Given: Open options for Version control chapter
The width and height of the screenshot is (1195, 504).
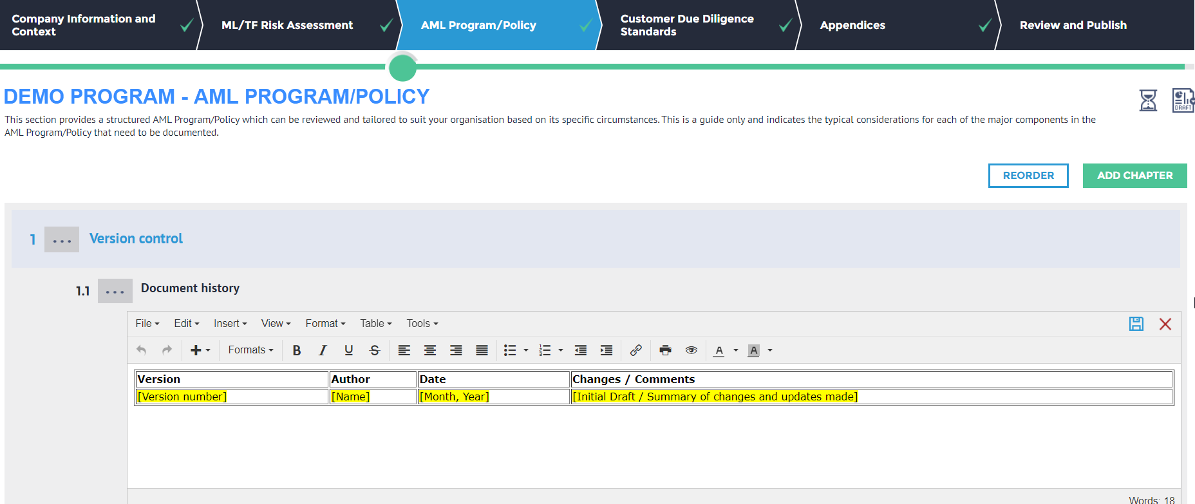Looking at the screenshot, I should click(62, 239).
